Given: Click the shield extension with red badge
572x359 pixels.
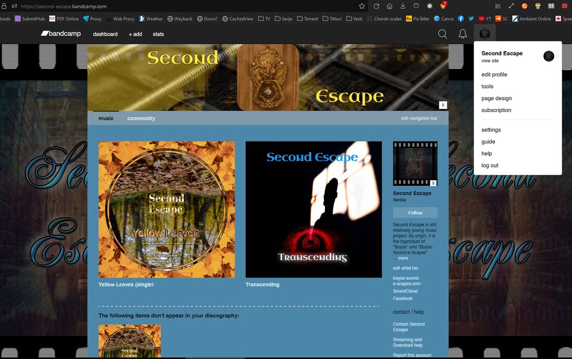Looking at the screenshot, I should 443,6.
